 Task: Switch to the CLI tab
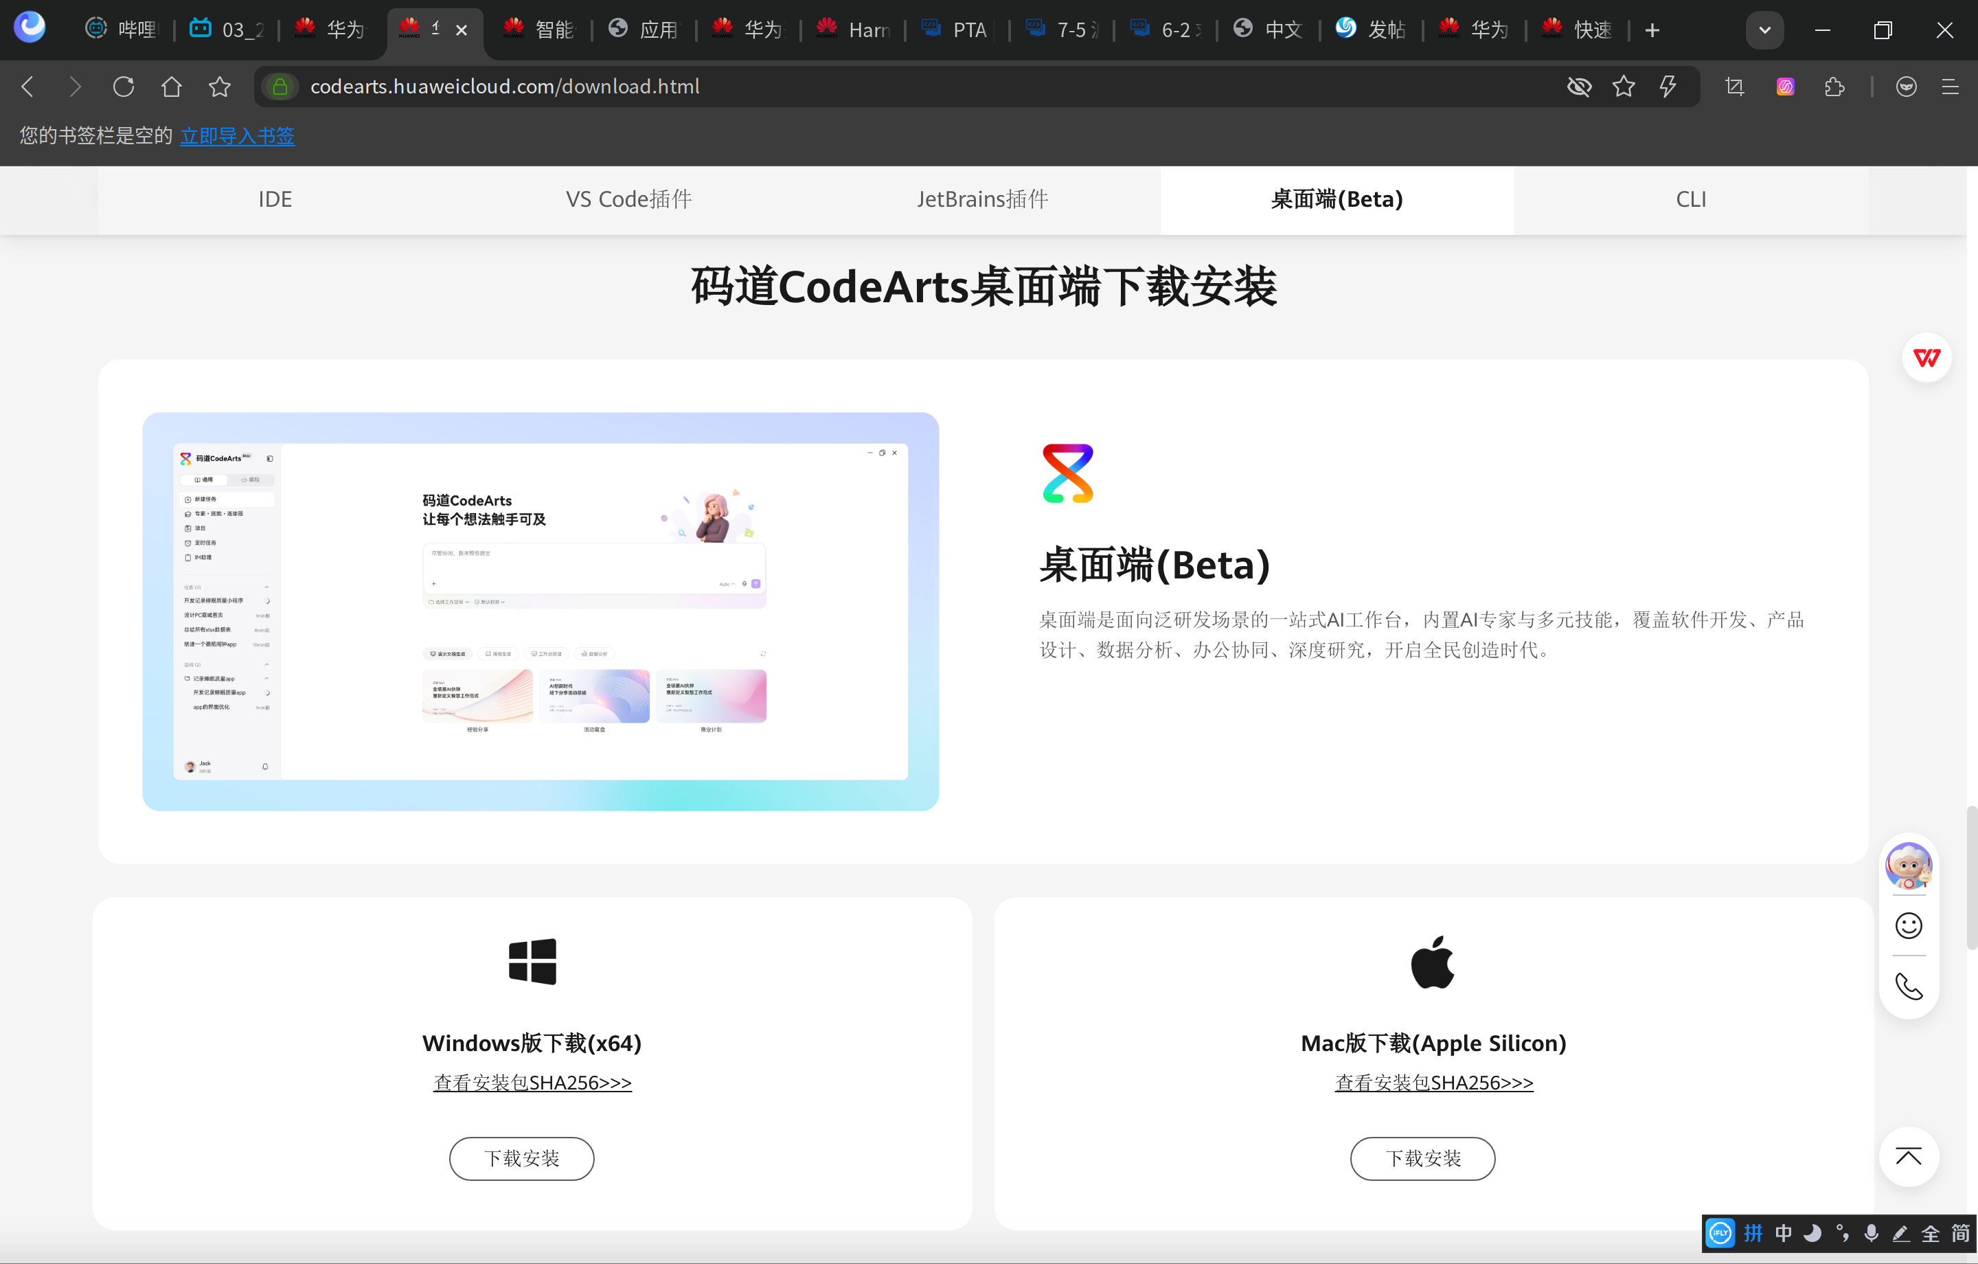tap(1692, 200)
